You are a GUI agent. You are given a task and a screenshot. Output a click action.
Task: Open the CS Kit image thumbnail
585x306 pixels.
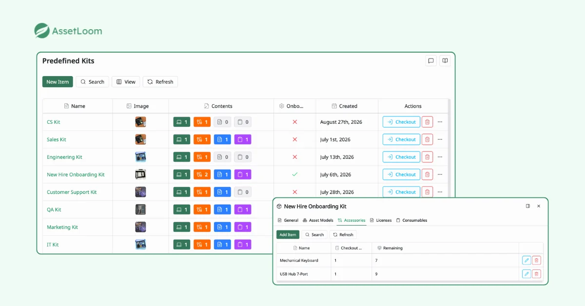140,122
